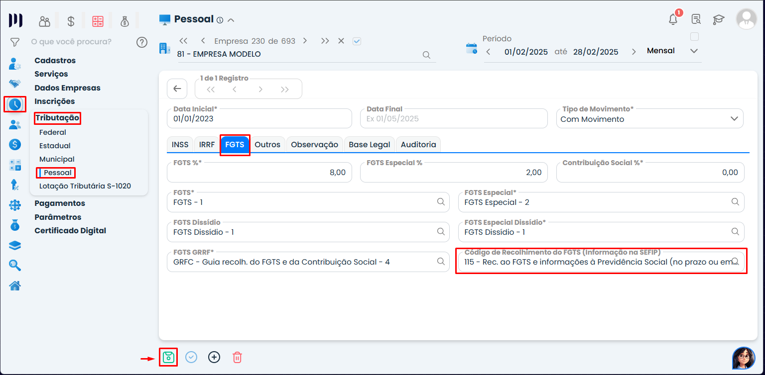The image size is (765, 375).
Task: Click the 'O que você procura?' search box
Action: pos(71,42)
